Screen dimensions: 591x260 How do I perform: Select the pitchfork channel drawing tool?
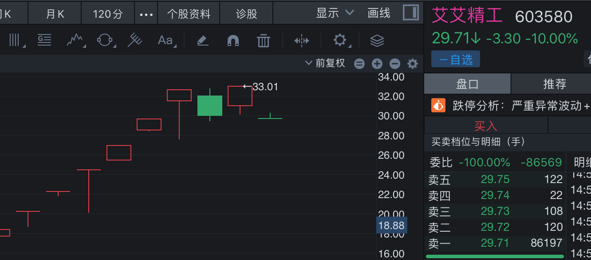134,41
